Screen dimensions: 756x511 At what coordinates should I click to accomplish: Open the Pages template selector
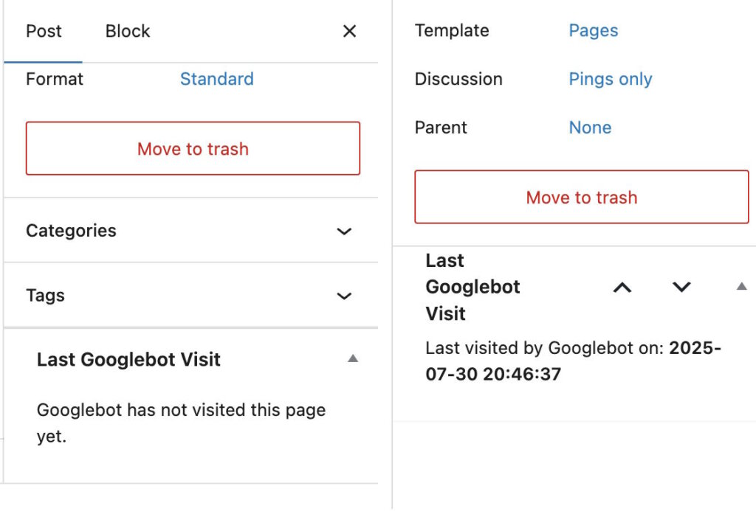[593, 30]
